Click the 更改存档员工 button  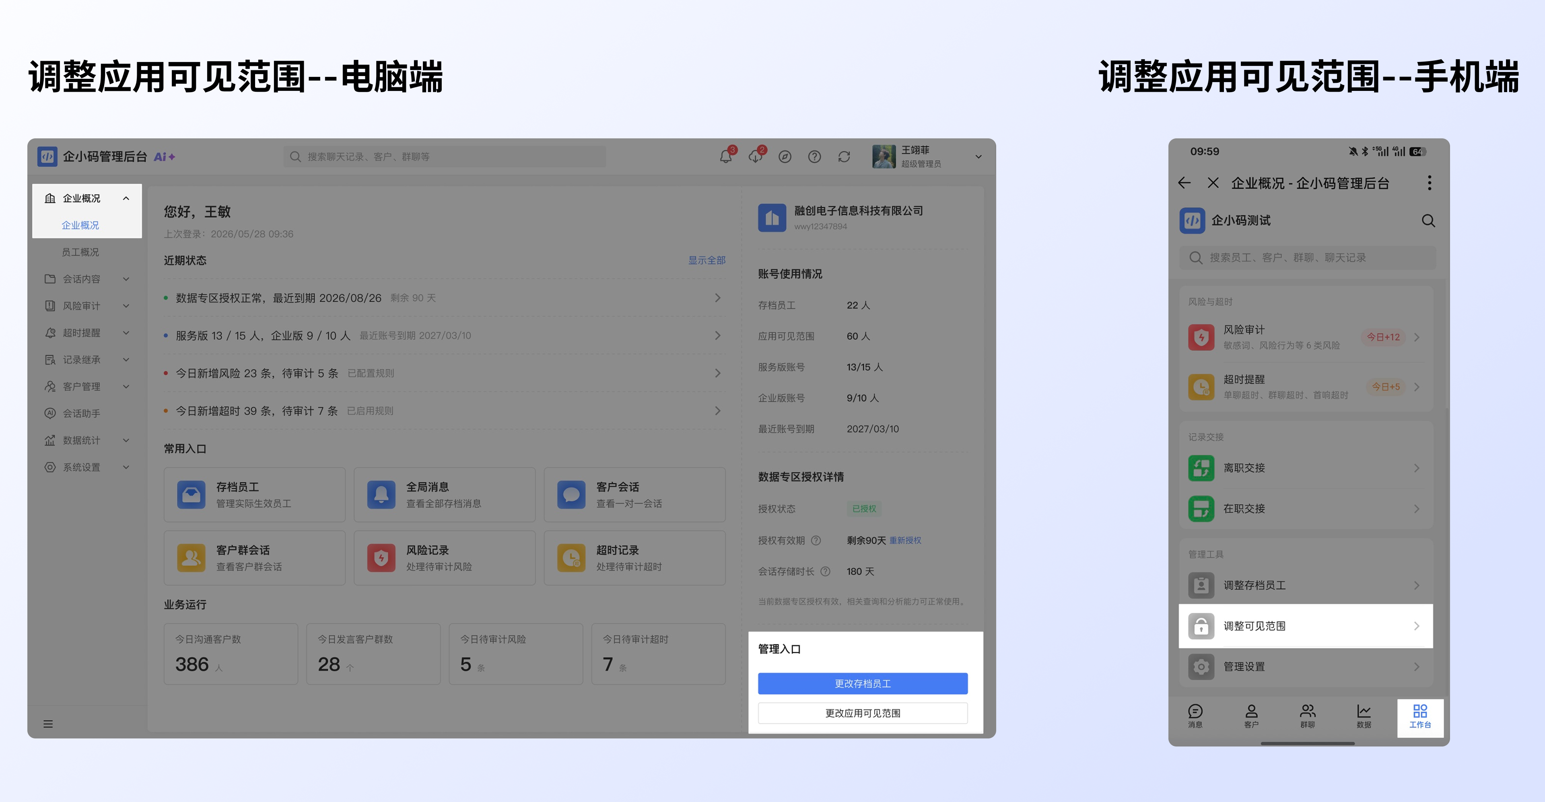(x=863, y=683)
